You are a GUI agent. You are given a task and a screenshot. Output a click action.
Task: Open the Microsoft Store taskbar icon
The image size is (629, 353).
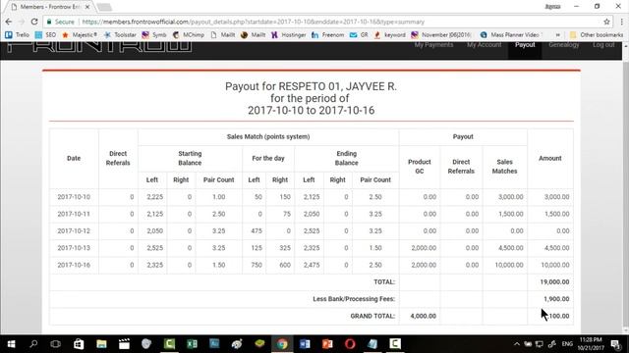79,344
